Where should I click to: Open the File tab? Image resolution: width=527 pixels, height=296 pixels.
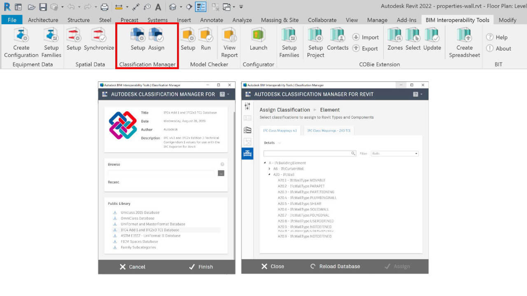[x=12, y=20]
